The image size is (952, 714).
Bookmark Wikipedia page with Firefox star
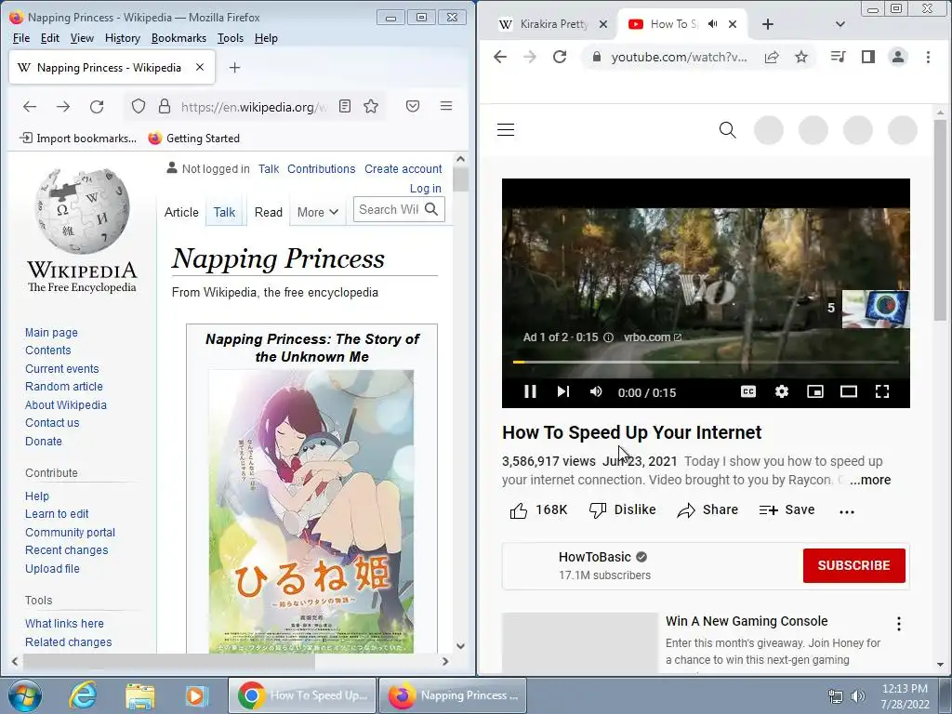pyautogui.click(x=371, y=106)
